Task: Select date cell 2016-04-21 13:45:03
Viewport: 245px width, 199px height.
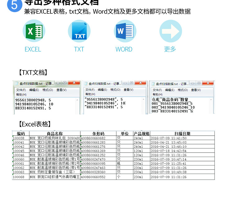Action: [182, 142]
